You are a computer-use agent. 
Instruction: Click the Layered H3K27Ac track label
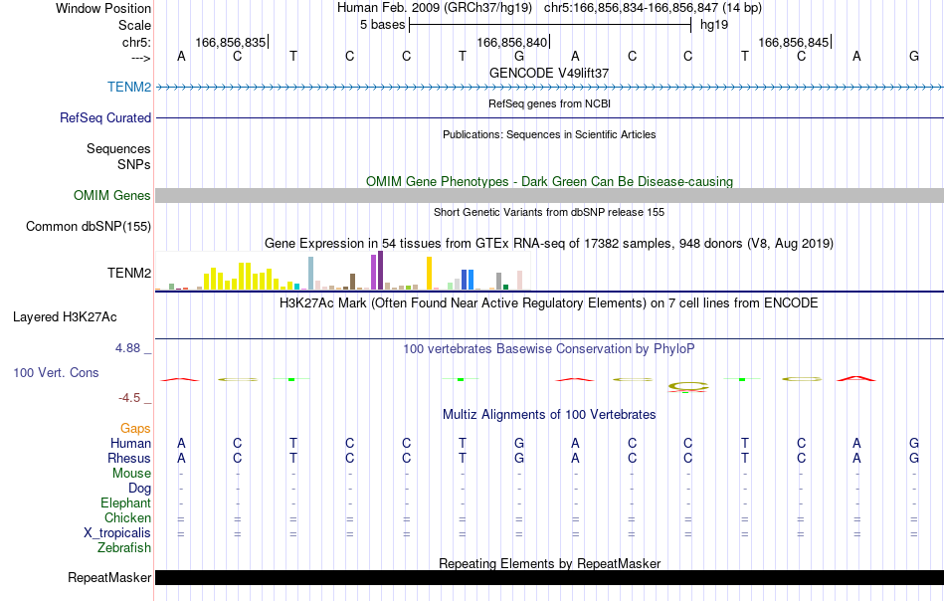click(65, 317)
